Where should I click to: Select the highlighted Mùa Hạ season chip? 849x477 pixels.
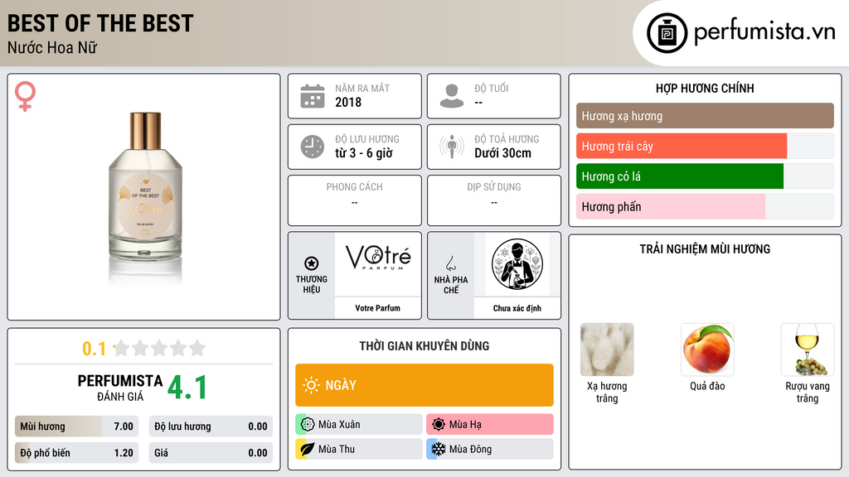489,425
